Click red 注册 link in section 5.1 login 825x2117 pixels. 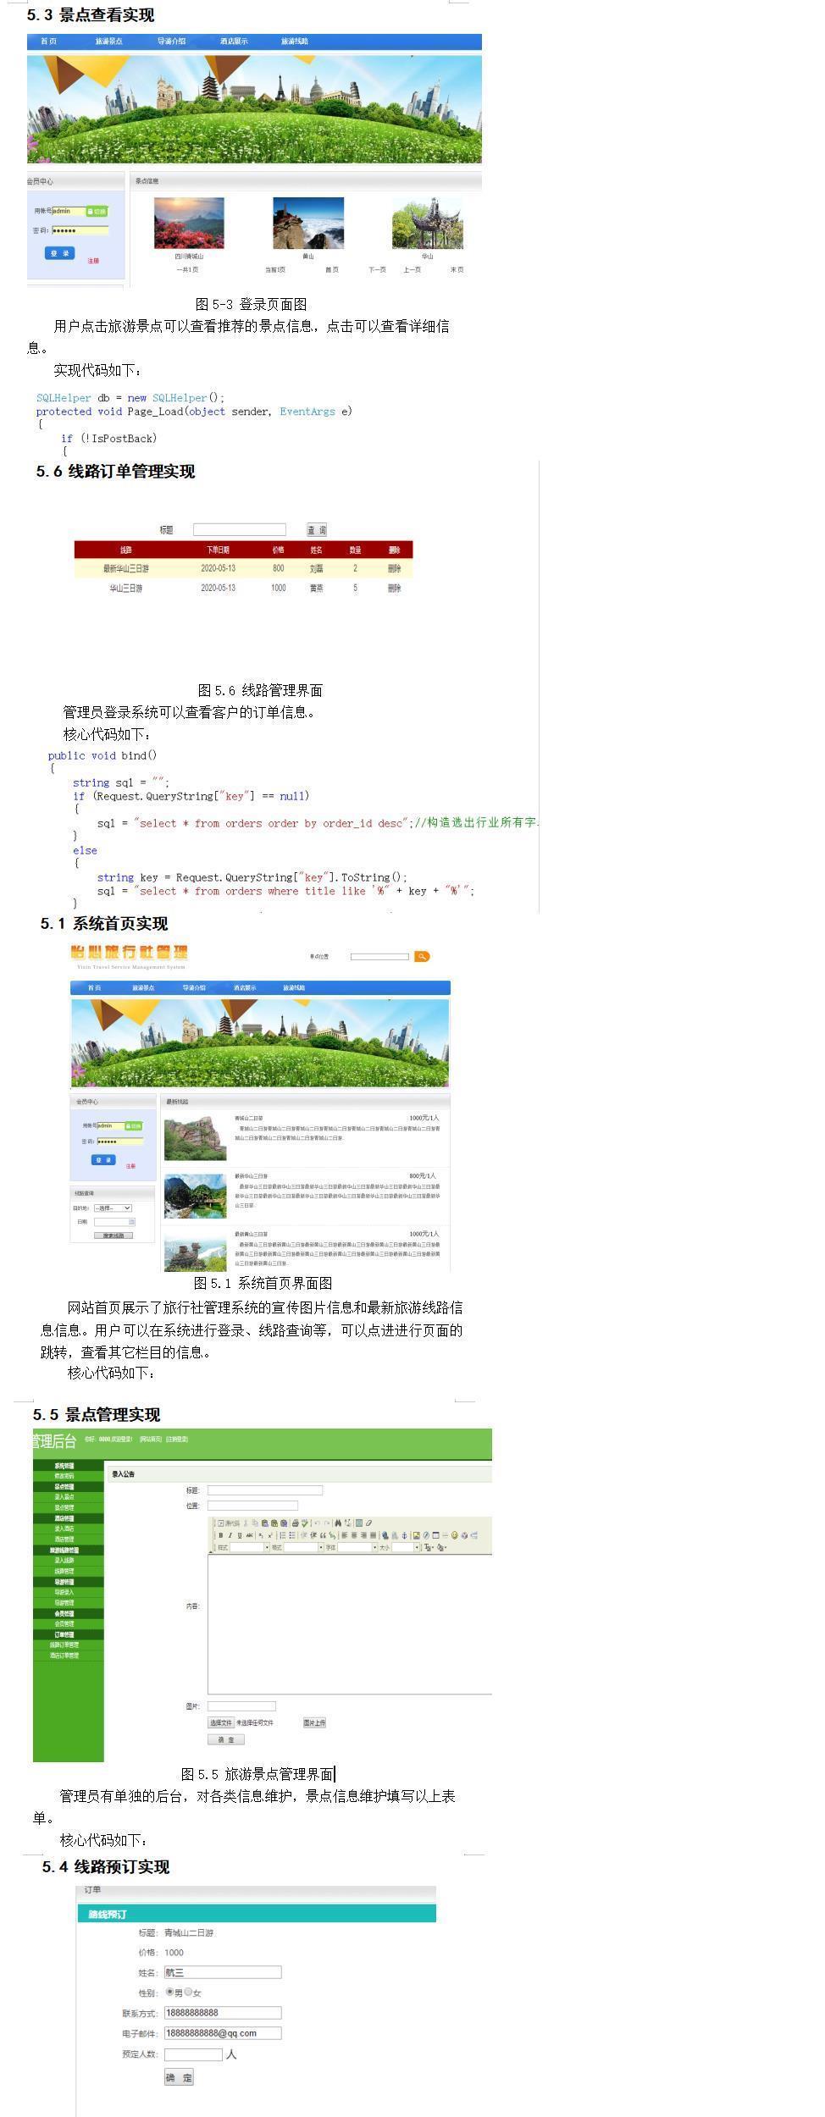click(130, 1166)
